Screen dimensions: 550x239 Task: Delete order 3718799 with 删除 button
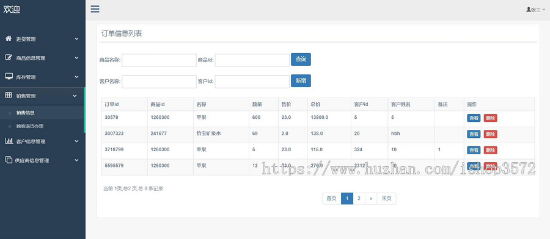point(490,150)
